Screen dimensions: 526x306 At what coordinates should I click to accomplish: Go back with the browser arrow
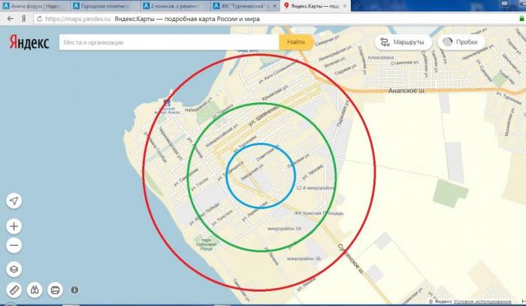point(11,19)
